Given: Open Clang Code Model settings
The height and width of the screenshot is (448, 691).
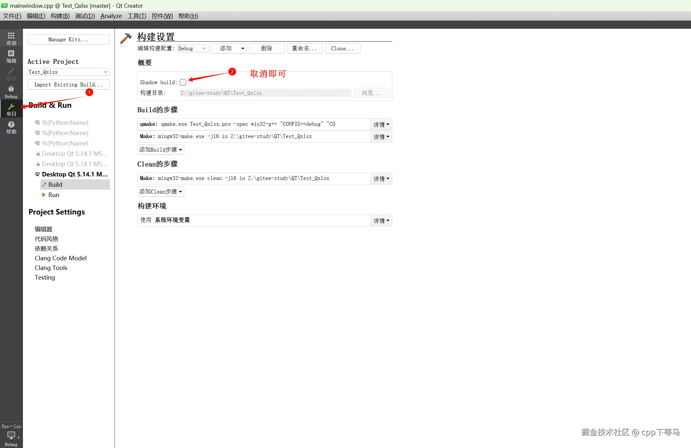Looking at the screenshot, I should [x=61, y=258].
